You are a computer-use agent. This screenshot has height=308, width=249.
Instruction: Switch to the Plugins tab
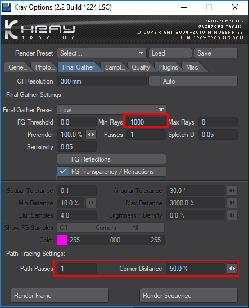pos(168,67)
